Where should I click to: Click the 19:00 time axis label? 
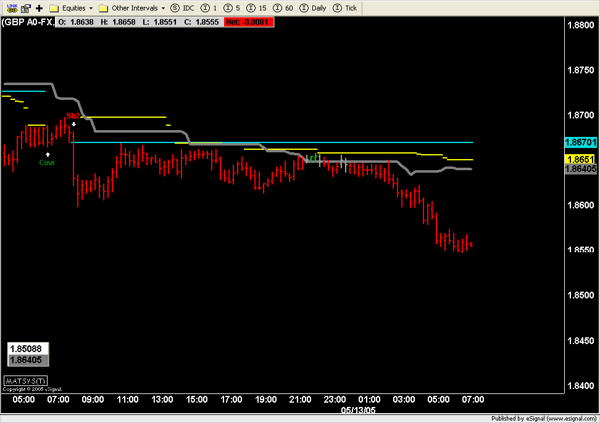coord(265,400)
